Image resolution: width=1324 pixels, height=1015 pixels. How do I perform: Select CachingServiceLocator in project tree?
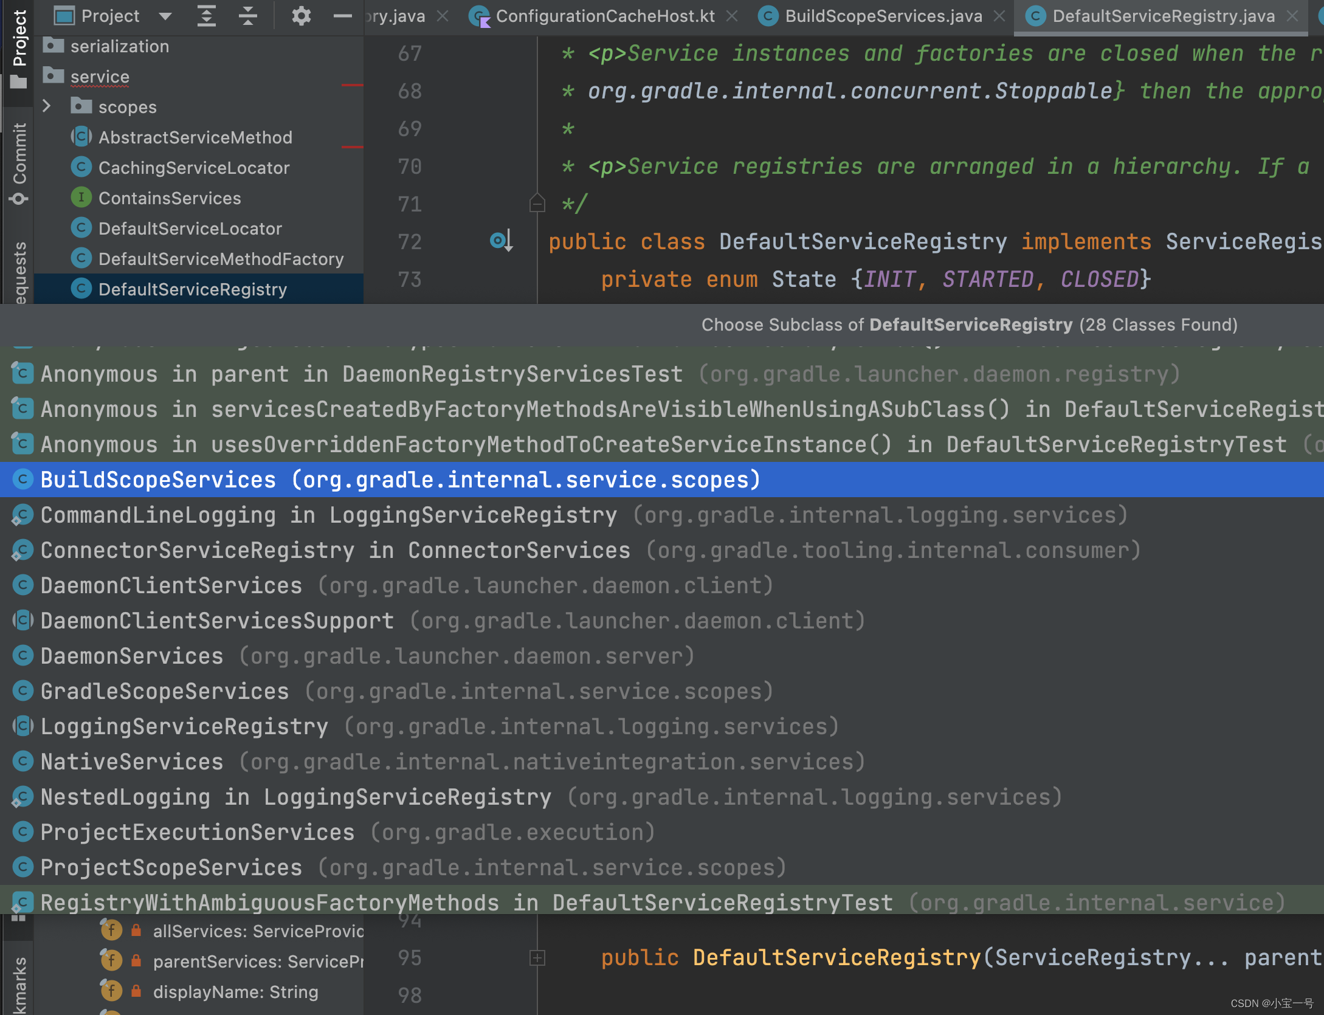click(x=193, y=168)
